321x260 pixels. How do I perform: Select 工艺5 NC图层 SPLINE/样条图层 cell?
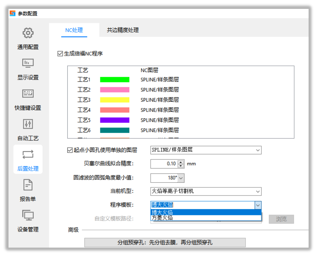(160, 120)
